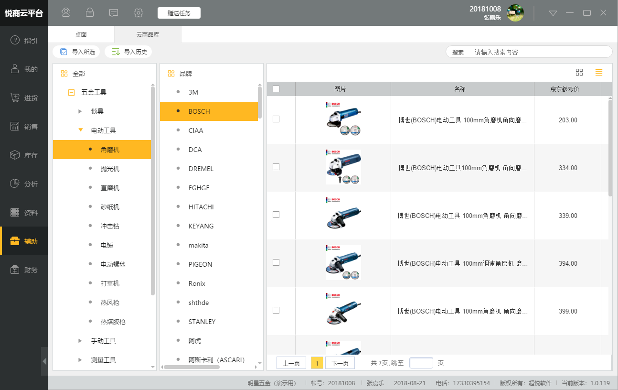
Task: Go to next page 下一页
Action: coord(340,363)
